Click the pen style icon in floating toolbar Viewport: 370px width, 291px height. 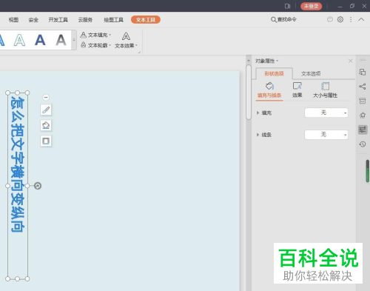(46, 110)
